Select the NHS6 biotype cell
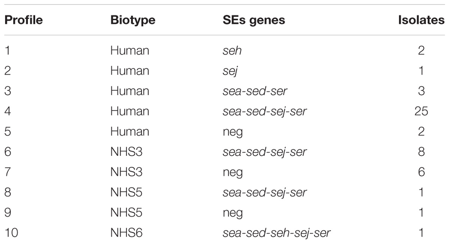The height and width of the screenshot is (244, 450). (x=126, y=233)
